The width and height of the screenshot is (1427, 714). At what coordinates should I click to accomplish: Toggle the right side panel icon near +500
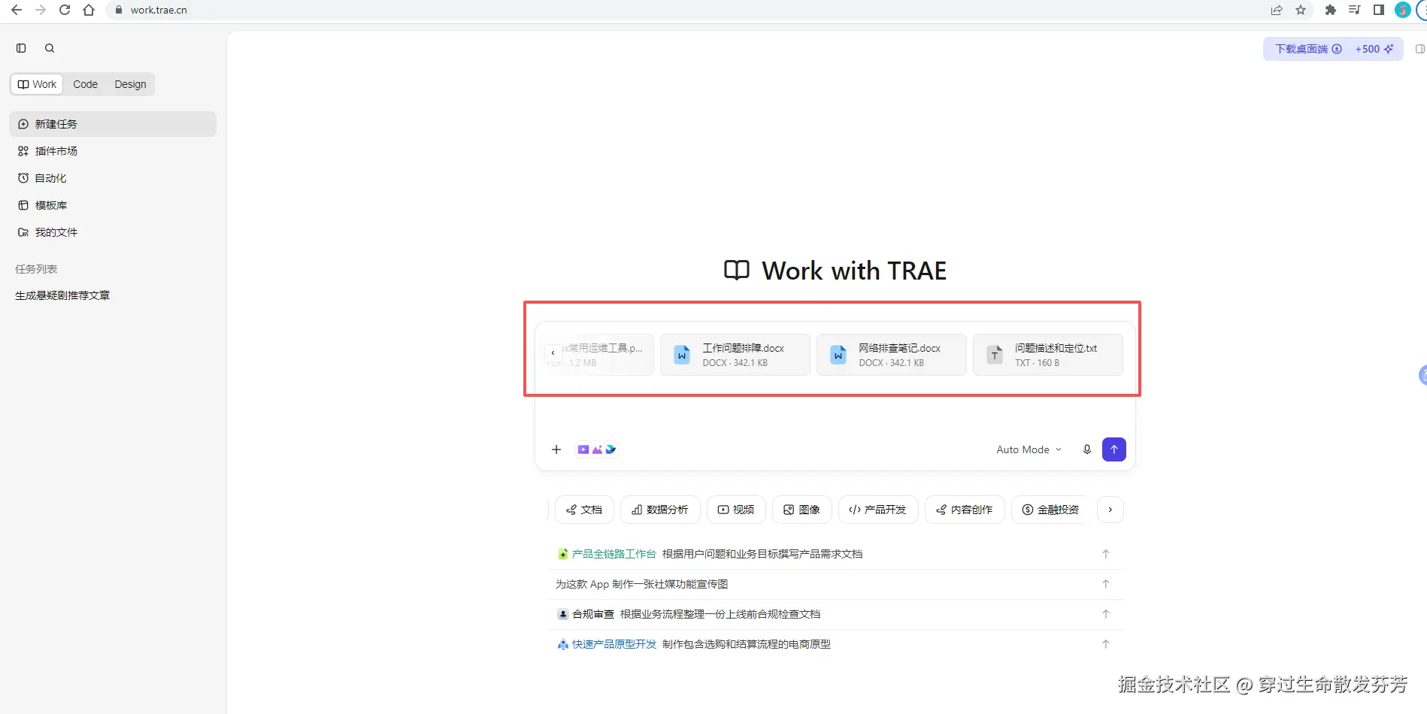coord(1419,49)
